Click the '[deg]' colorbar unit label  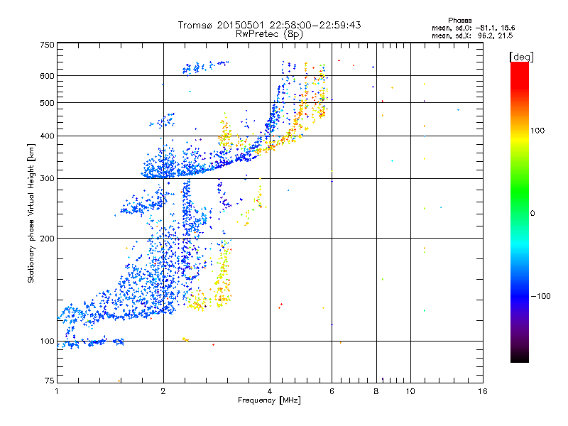[521, 57]
